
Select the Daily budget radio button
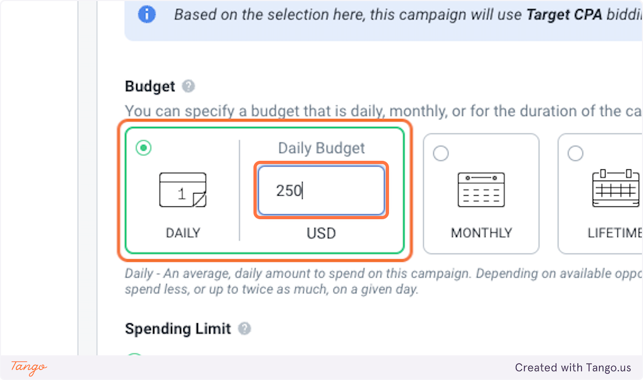tap(144, 148)
